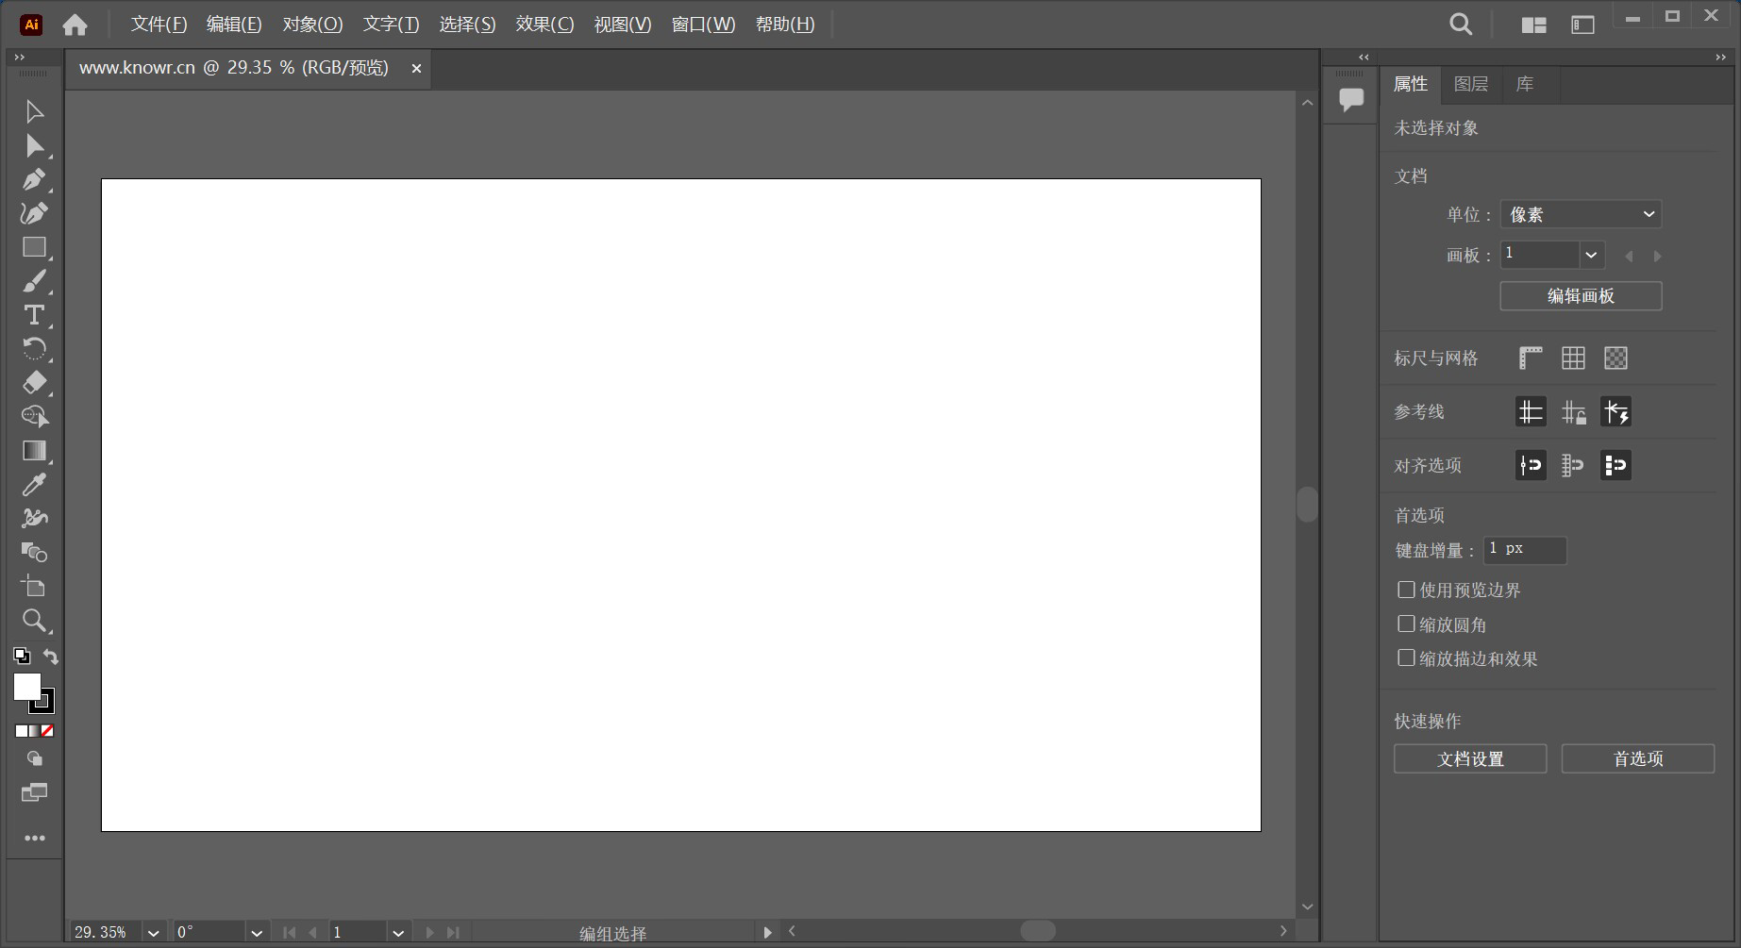Click the 首选项 button

(1638, 758)
